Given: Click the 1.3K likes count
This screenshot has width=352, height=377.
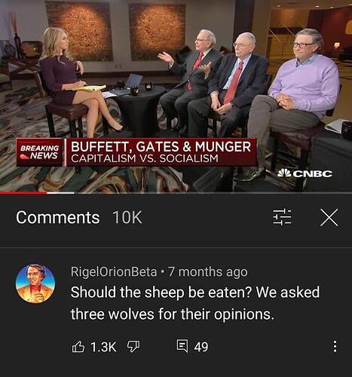Looking at the screenshot, I should tap(103, 347).
